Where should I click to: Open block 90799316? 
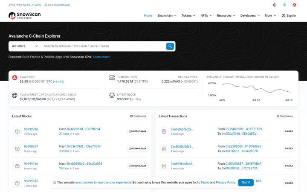point(31,164)
